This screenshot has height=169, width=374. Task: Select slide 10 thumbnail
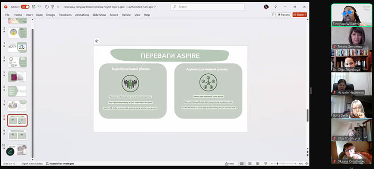(x=17, y=150)
